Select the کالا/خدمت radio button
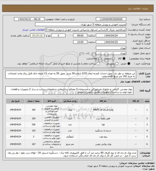The image size is (156, 171). point(100,58)
